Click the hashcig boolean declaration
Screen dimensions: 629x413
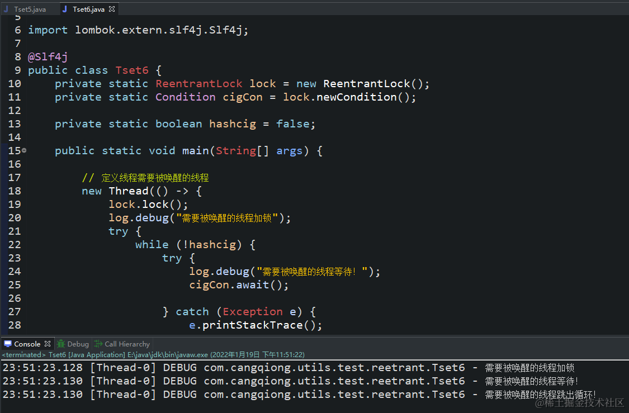(232, 124)
